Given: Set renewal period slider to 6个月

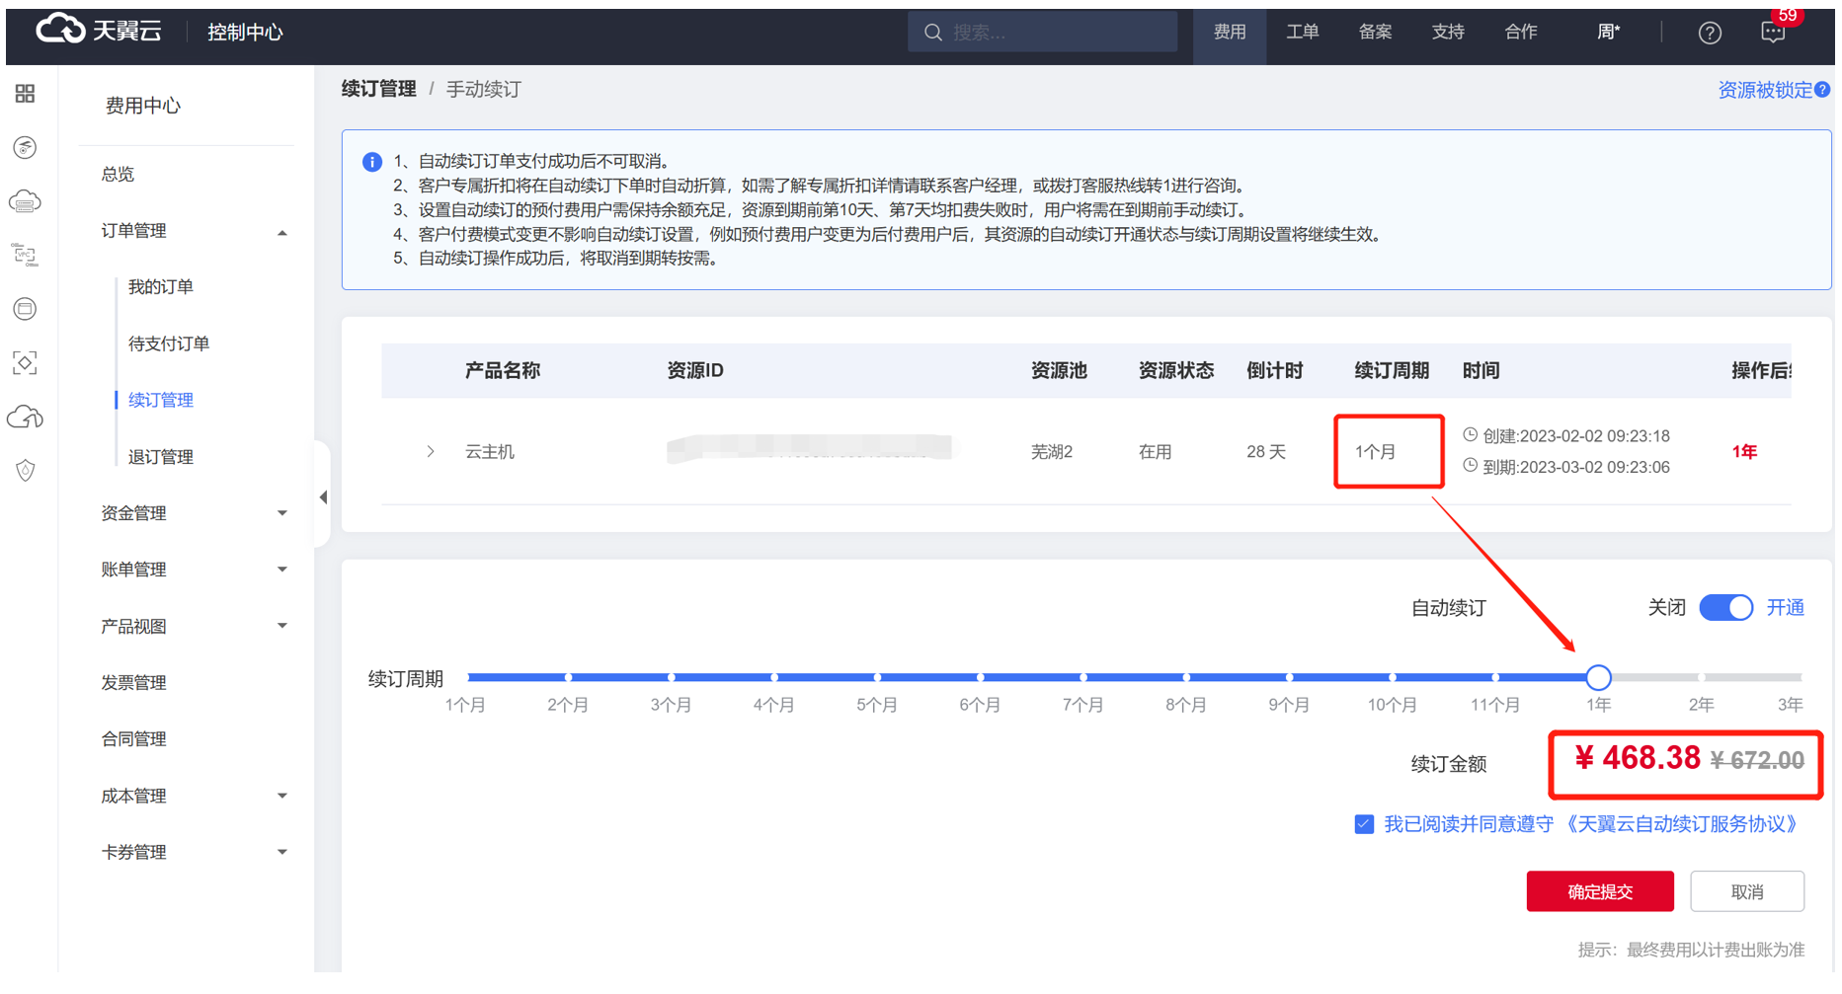Looking at the screenshot, I should 980,678.
